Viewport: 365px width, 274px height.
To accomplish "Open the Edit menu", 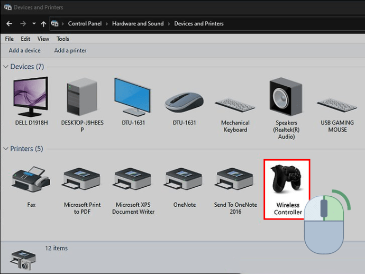I will (x=25, y=39).
